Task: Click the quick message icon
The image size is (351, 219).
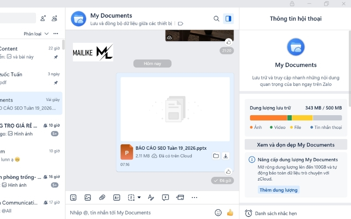Action: pyautogui.click(x=165, y=198)
